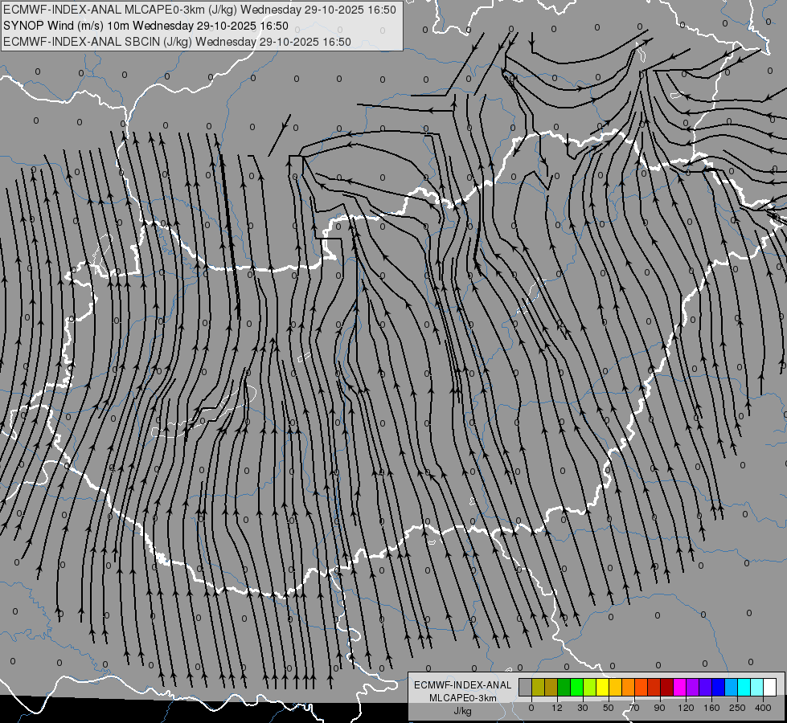Click the legend value 160
787x723 pixels.
[x=711, y=708]
